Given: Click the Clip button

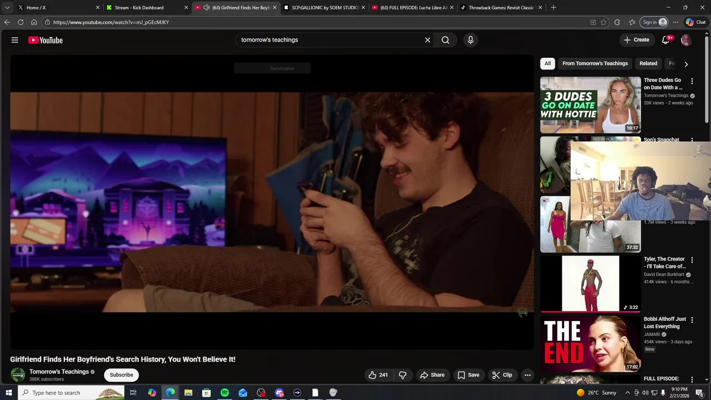Looking at the screenshot, I should pyautogui.click(x=502, y=375).
